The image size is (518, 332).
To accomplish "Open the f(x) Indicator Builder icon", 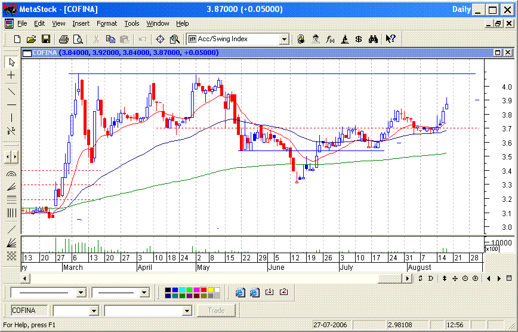I will point(330,39).
